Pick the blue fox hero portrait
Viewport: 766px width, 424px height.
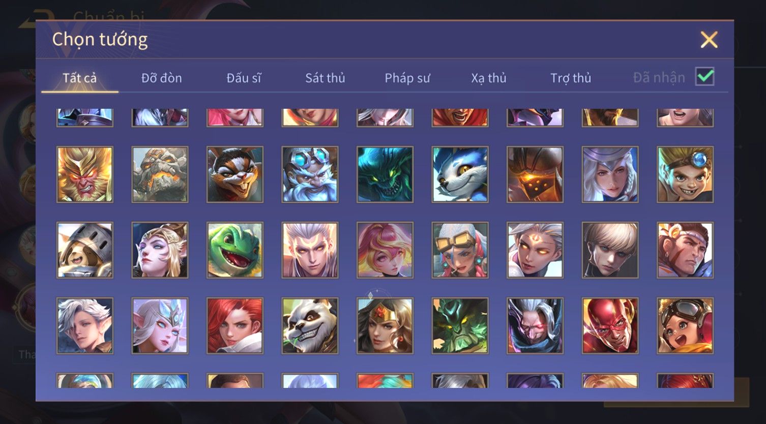460,174
